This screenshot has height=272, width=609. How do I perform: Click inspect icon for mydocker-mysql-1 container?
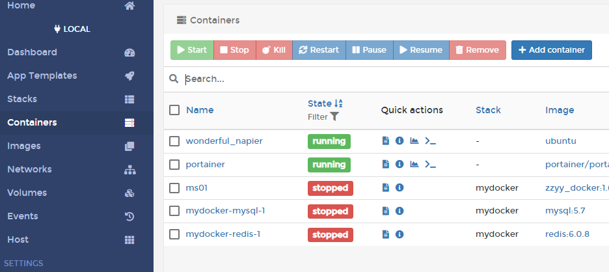pyautogui.click(x=399, y=211)
